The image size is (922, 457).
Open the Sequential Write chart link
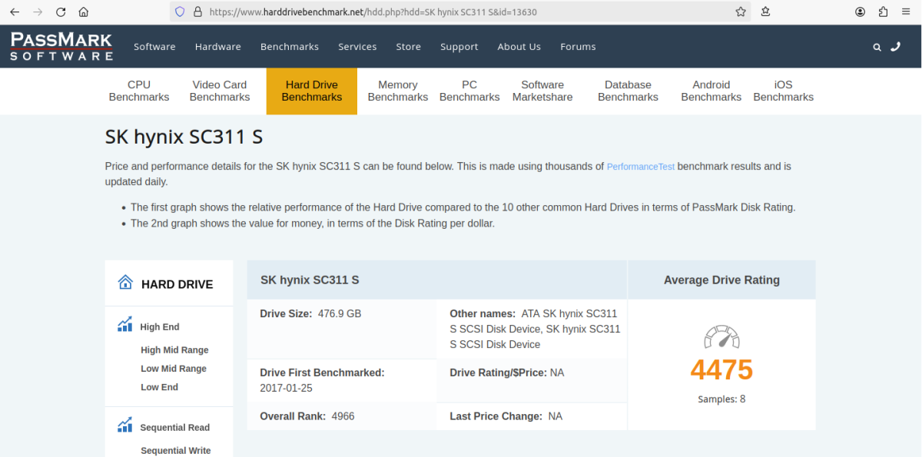pos(176,451)
